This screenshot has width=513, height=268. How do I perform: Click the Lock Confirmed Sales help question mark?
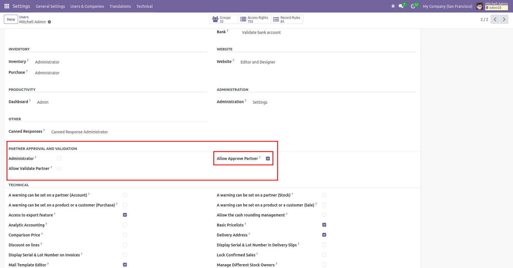257,254
